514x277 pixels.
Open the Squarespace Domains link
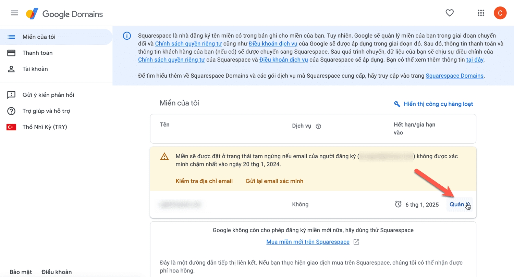[x=454, y=76]
